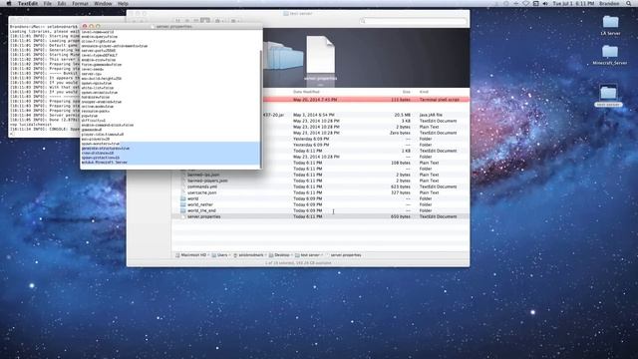Click the folder stack in Cover Flow
Screen dimensions: 638x359
click(x=283, y=57)
